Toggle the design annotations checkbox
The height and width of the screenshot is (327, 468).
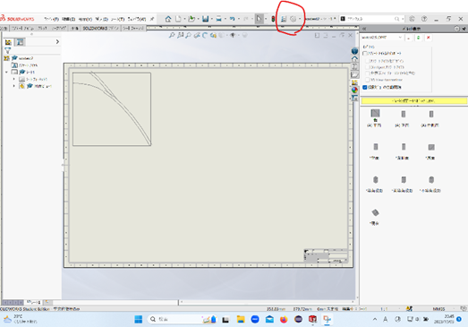point(368,61)
